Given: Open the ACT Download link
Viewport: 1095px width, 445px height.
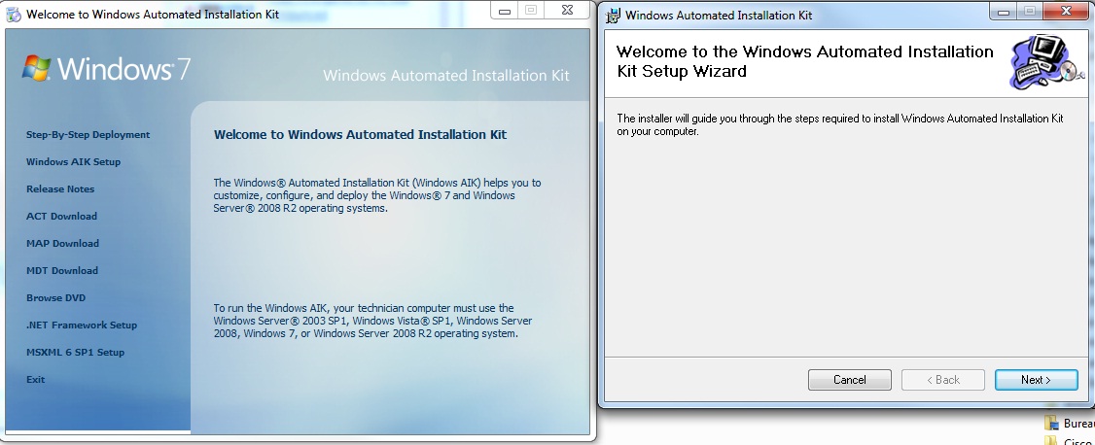Looking at the screenshot, I should pyautogui.click(x=61, y=217).
